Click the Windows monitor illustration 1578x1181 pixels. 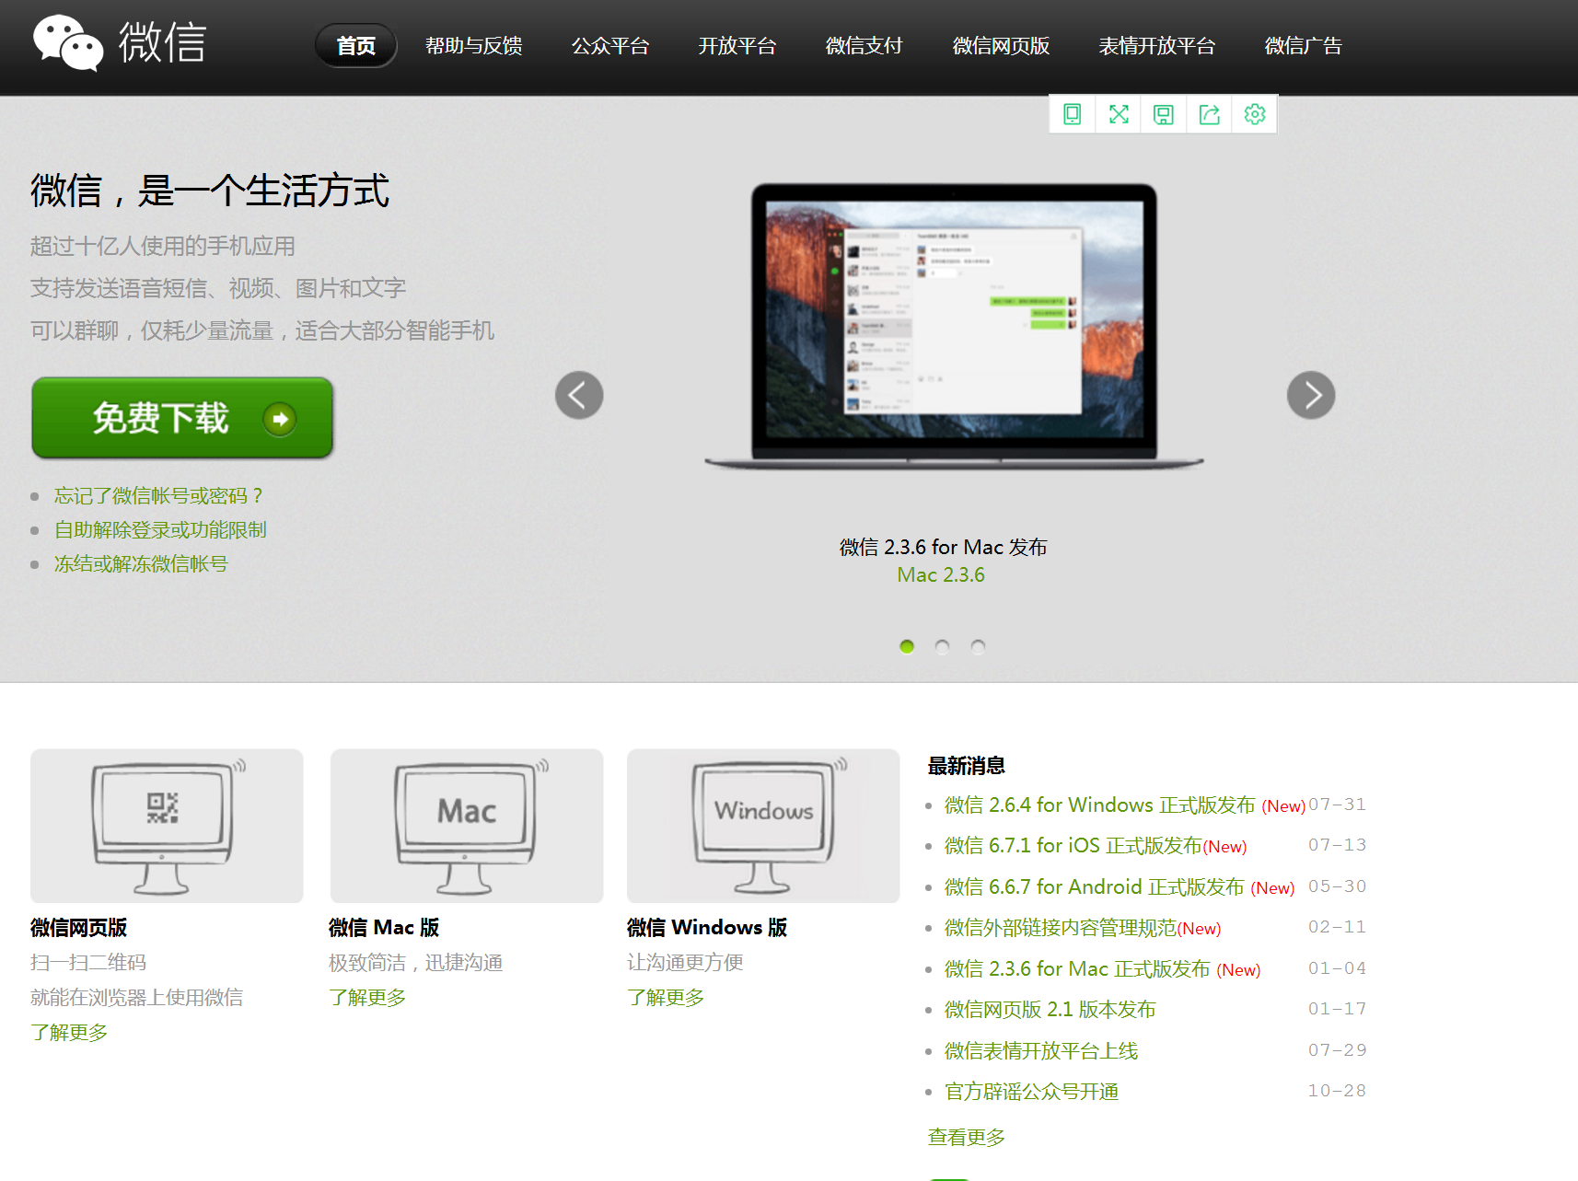[762, 825]
